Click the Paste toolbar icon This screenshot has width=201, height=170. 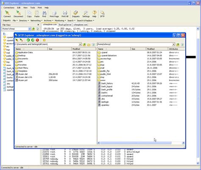click(37, 14)
